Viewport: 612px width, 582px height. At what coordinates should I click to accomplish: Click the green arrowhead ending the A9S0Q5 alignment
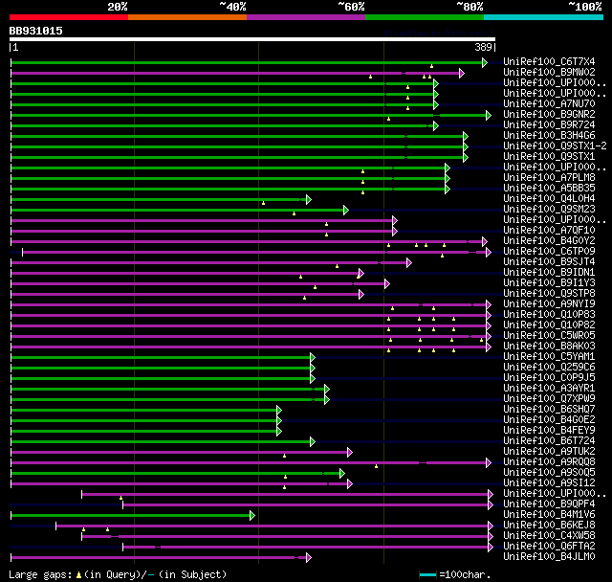(342, 474)
